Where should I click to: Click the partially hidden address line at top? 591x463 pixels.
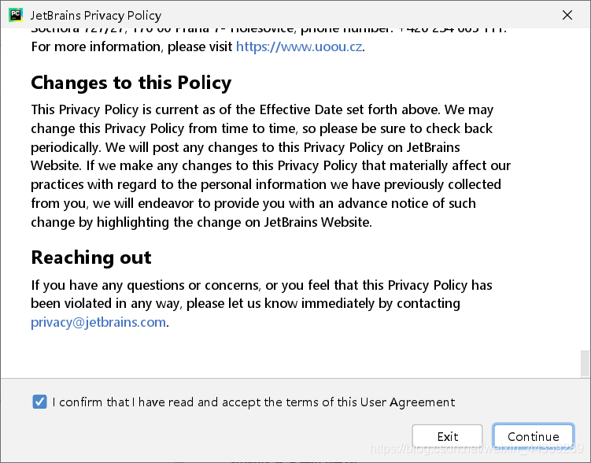(268, 30)
